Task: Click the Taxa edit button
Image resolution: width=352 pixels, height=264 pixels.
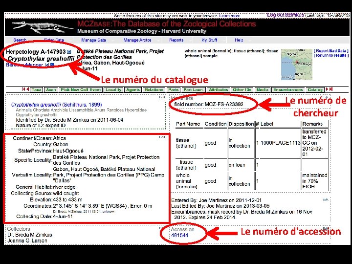Action: coord(36,90)
